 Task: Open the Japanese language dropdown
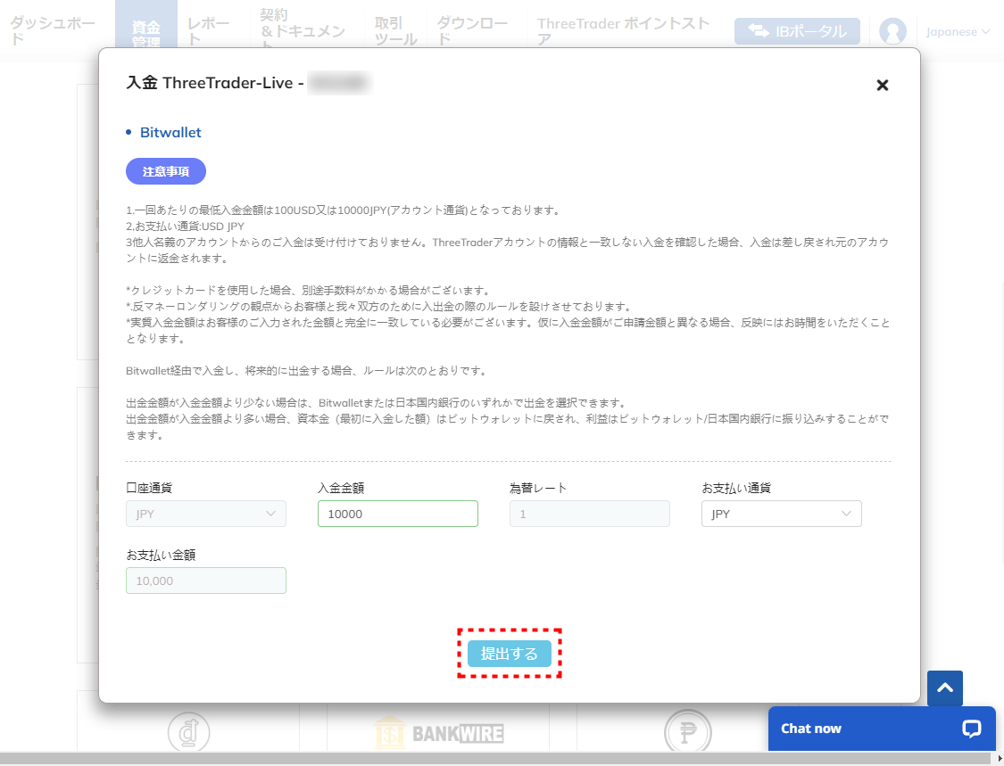(958, 31)
